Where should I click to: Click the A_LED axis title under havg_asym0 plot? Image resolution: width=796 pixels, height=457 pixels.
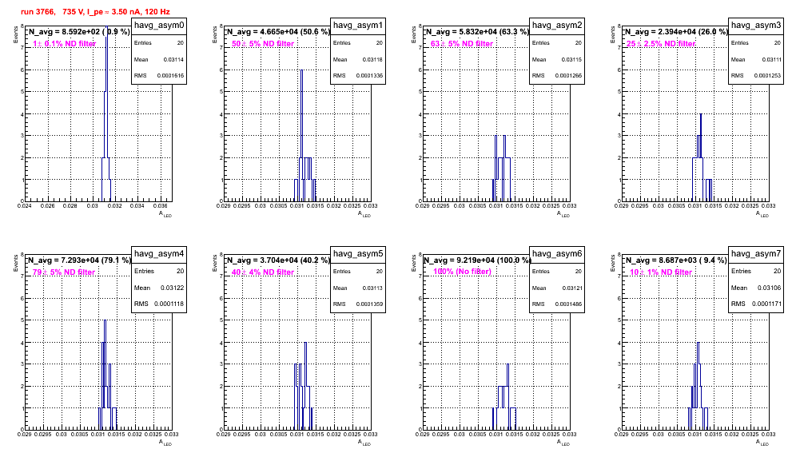pos(165,214)
